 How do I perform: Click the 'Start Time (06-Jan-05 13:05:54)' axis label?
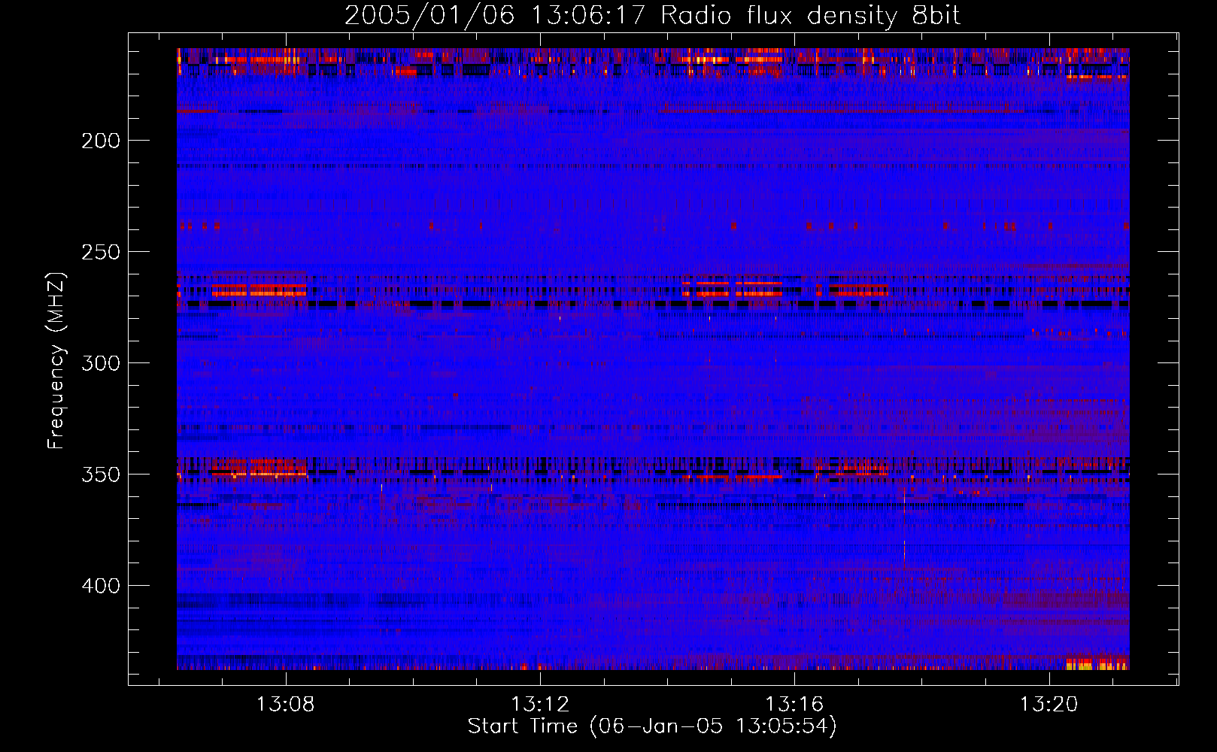(x=652, y=726)
